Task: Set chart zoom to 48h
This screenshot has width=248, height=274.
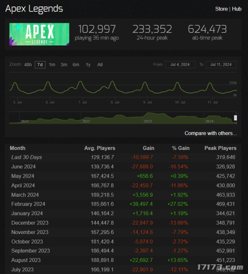Action: [x=28, y=65]
